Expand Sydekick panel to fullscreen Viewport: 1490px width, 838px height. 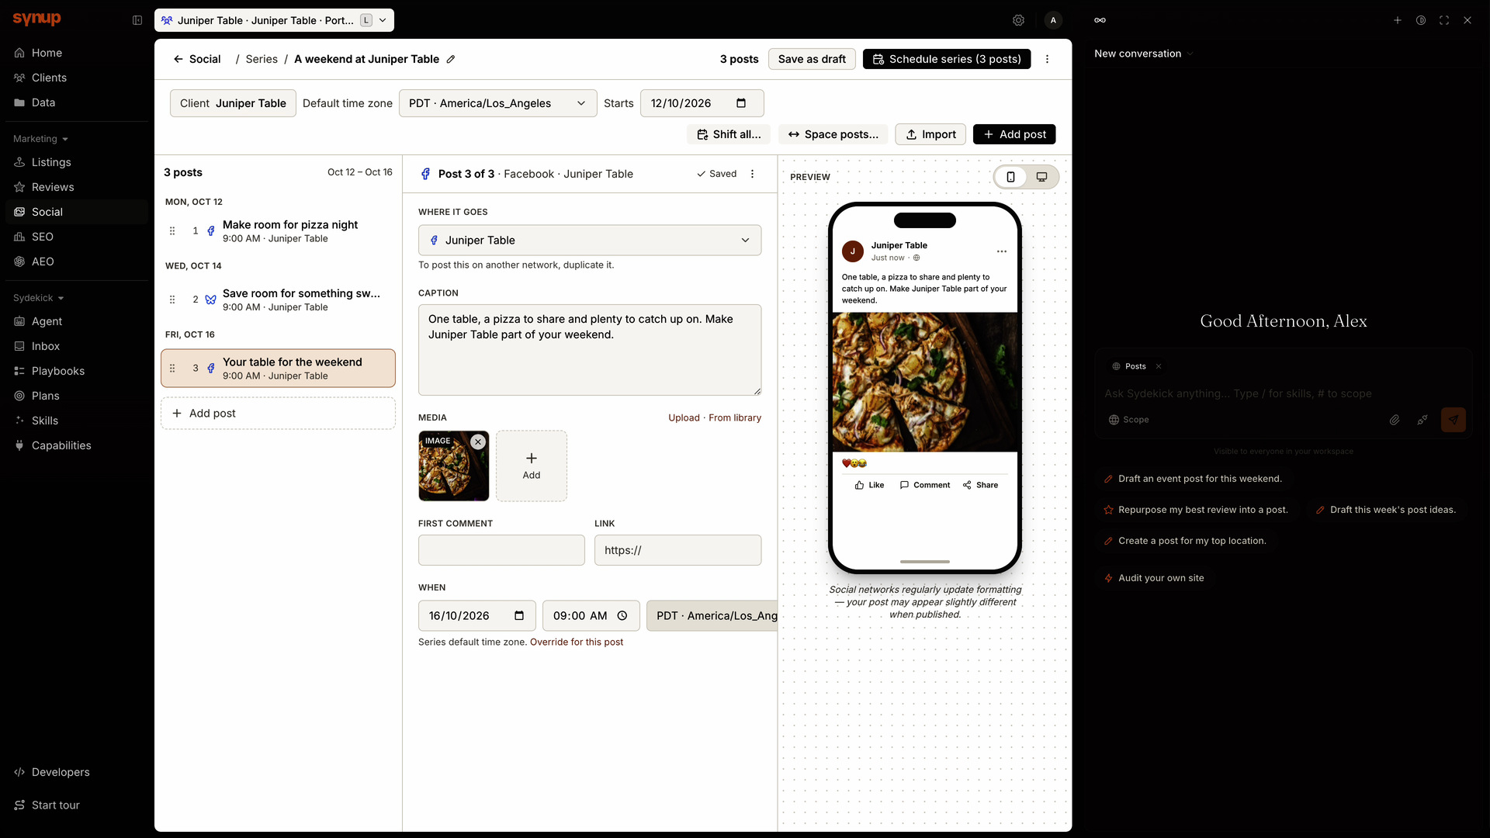tap(1444, 20)
